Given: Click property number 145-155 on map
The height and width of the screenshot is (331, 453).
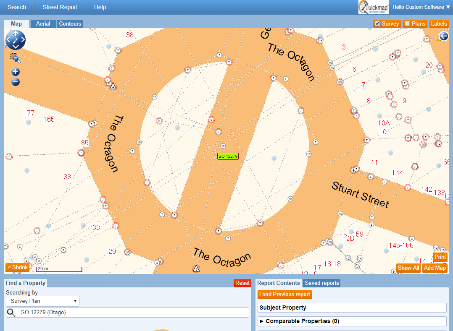Looking at the screenshot, I should click(401, 246).
